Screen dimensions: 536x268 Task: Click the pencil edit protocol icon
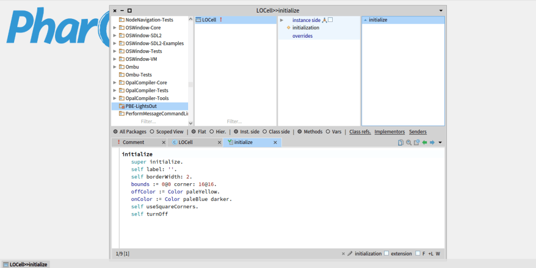pos(350,254)
